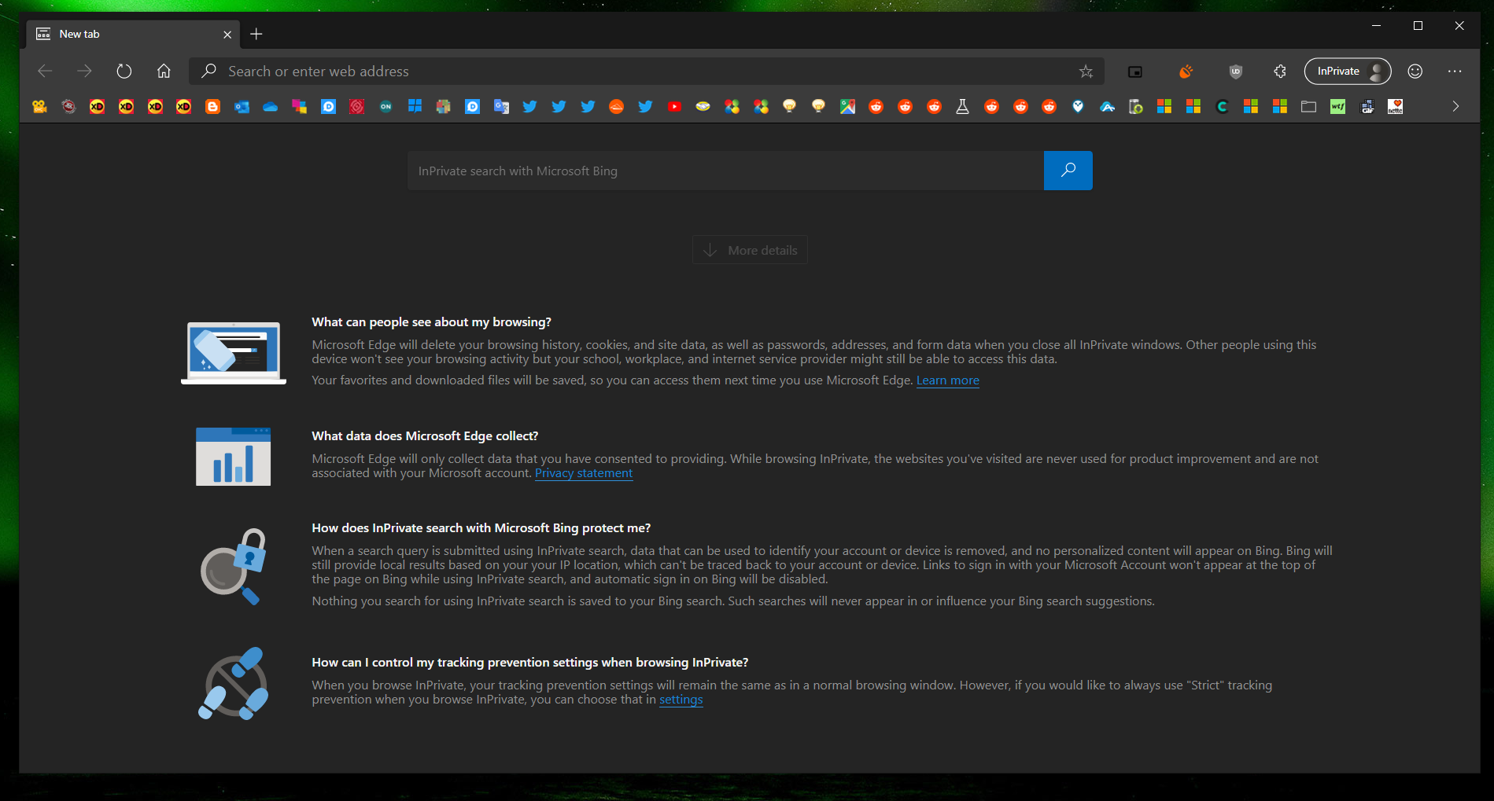Open the favorites folder icon
Viewport: 1494px width, 801px height.
click(1308, 107)
